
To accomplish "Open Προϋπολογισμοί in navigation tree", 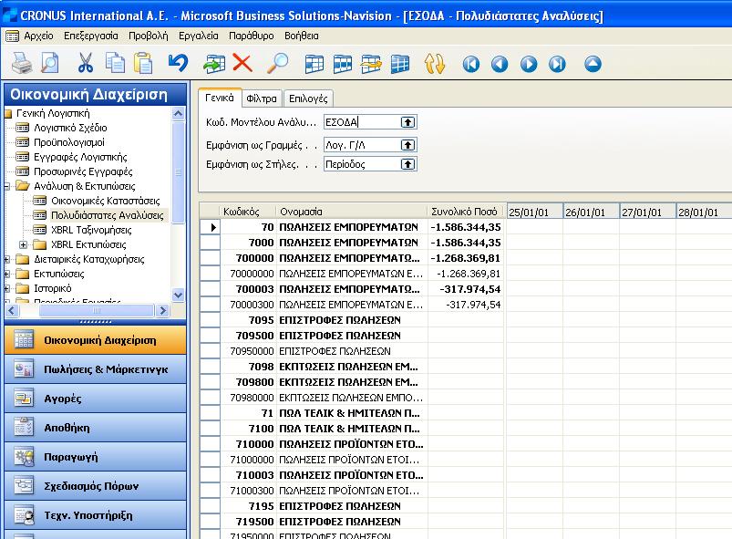I will coord(69,142).
